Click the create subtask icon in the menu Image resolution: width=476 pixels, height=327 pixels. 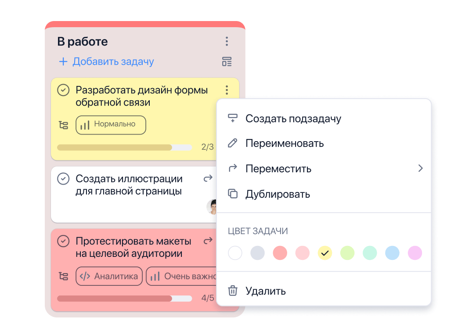click(x=232, y=117)
